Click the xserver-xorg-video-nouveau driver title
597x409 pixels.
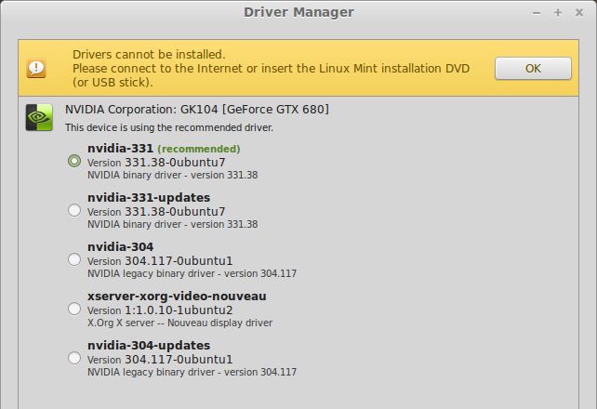tap(177, 296)
